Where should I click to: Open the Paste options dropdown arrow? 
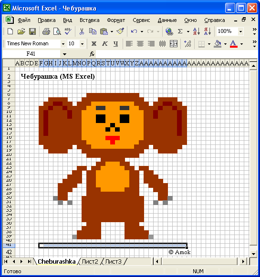click(112, 32)
